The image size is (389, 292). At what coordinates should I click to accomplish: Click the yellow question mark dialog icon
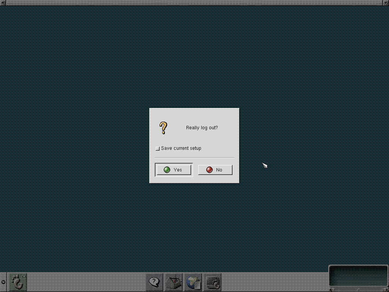[x=163, y=128]
